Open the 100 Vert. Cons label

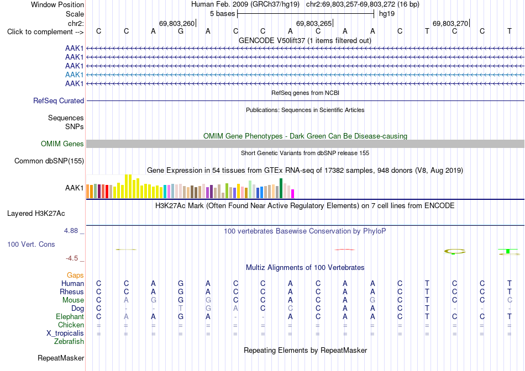(31, 244)
